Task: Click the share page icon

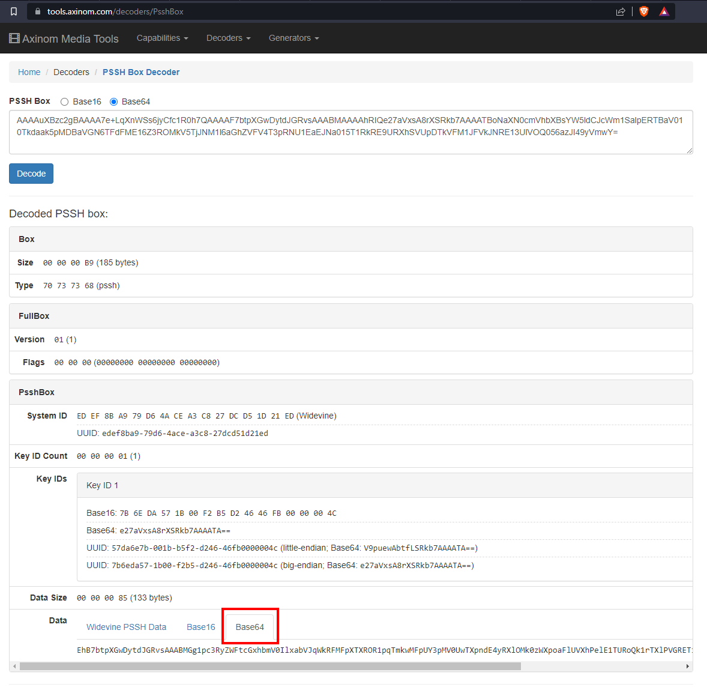Action: click(x=621, y=12)
